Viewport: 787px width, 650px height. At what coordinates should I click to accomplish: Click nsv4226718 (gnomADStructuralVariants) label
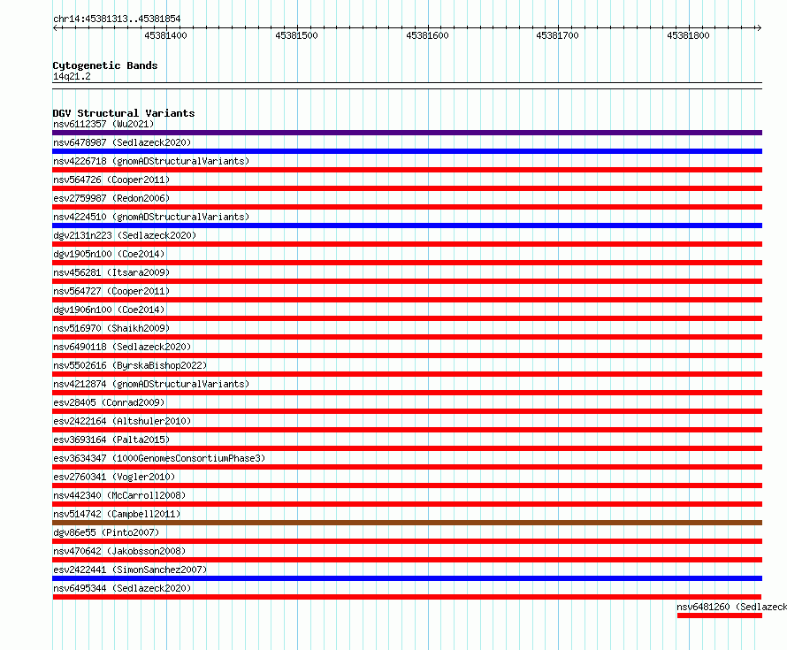click(151, 161)
